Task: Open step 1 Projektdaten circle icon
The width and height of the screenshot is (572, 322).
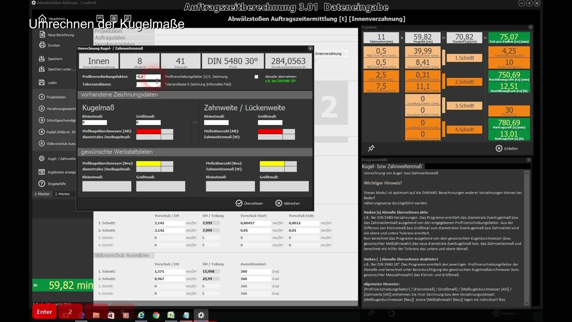Action: point(42,97)
